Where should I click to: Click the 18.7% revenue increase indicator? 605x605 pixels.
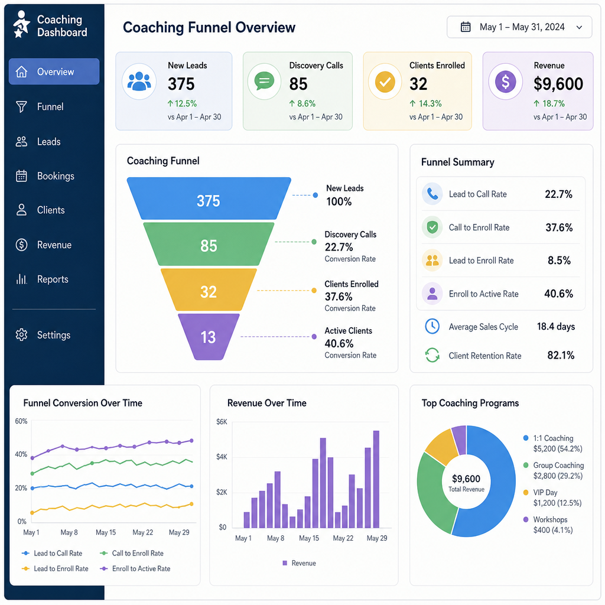coord(549,103)
